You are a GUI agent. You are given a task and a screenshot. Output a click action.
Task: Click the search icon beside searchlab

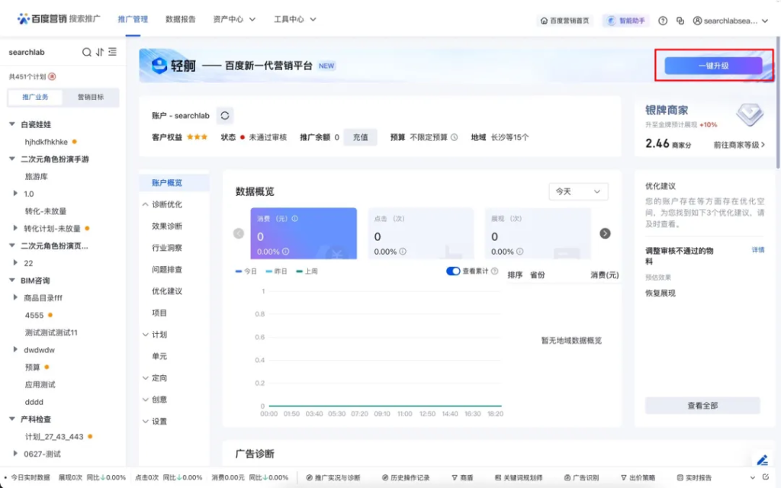point(87,52)
